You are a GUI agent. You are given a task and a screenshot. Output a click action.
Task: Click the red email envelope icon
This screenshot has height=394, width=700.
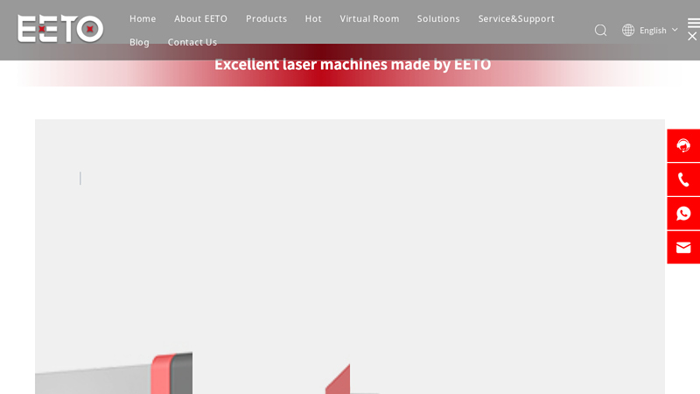click(x=683, y=248)
